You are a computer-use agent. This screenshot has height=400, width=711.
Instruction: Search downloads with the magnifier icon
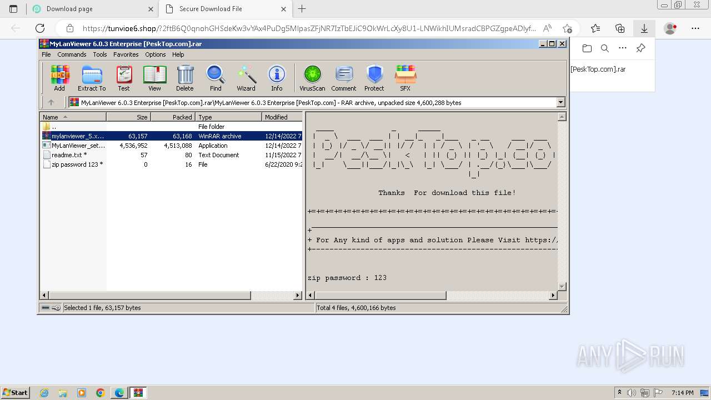605,48
